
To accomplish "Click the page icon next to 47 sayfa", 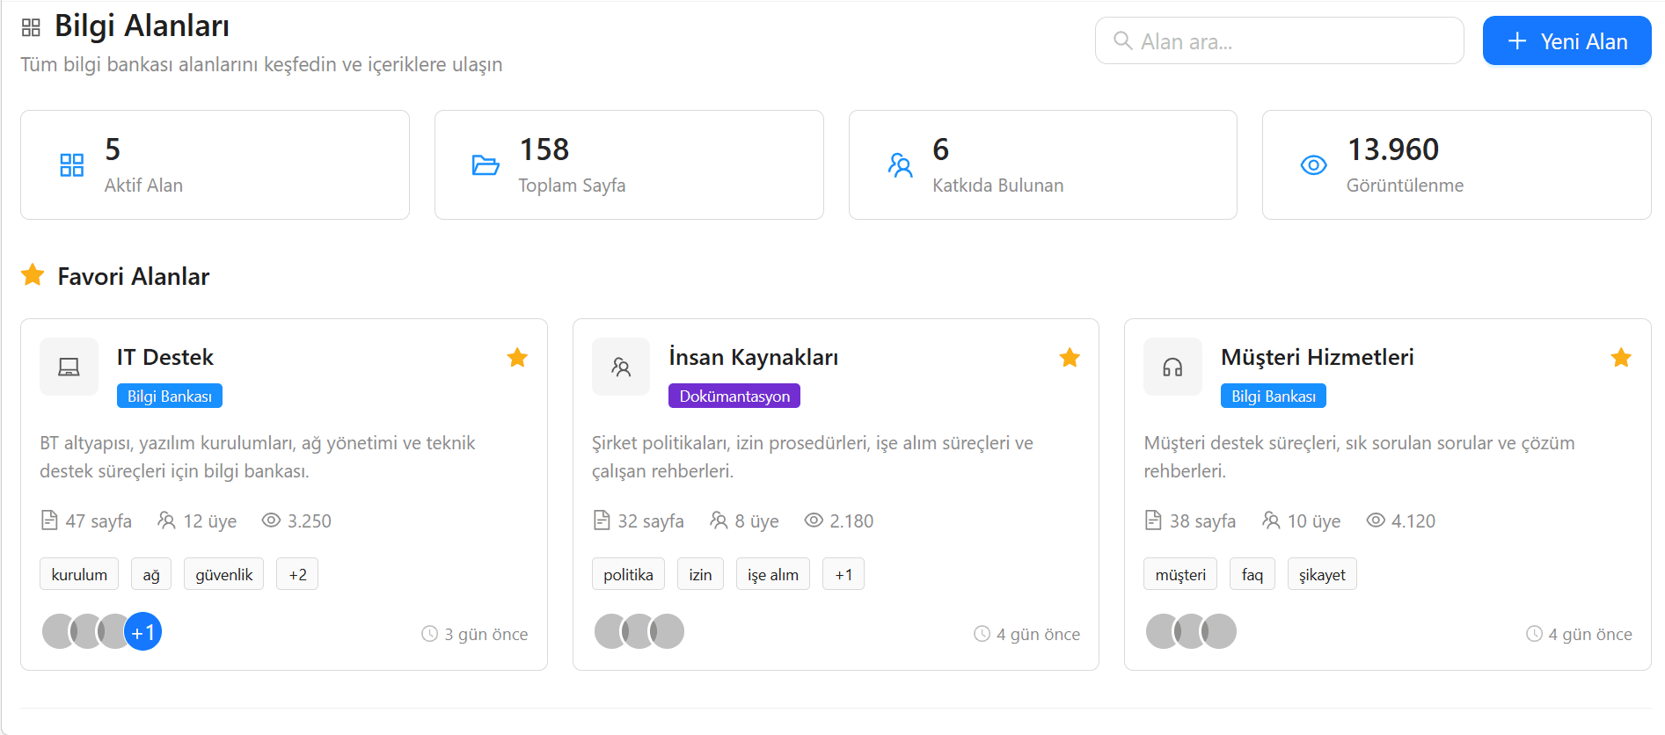I will click(x=49, y=520).
